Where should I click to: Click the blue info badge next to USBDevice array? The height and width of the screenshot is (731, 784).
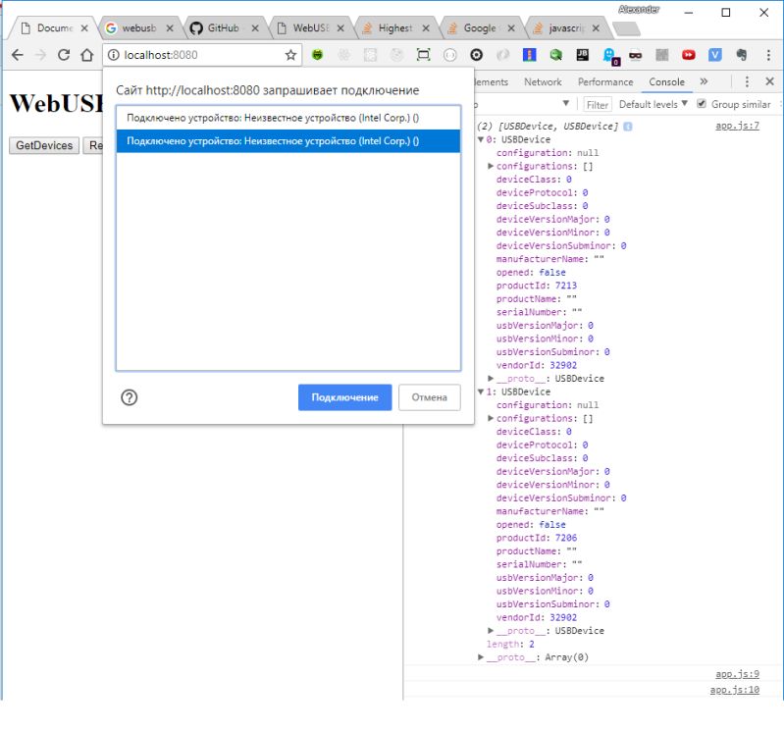(x=628, y=127)
